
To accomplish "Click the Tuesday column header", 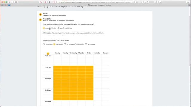I will [x=65, y=53].
